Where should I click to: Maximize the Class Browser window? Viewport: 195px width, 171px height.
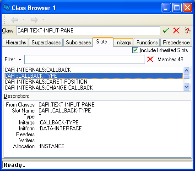pos(177,7)
